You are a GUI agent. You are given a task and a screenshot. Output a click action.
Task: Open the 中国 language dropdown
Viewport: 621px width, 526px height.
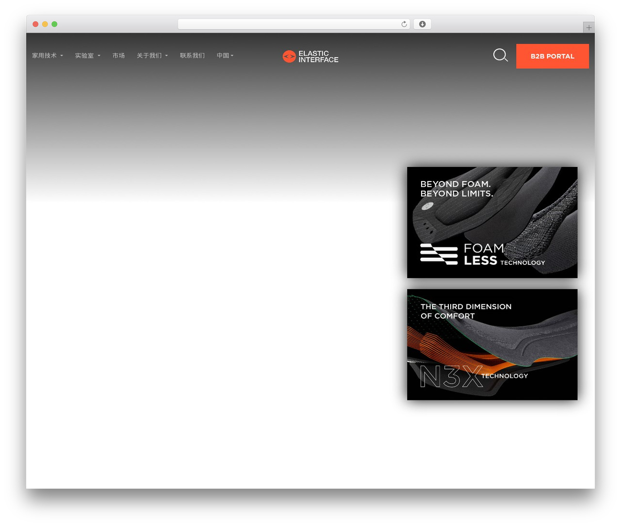(x=225, y=56)
